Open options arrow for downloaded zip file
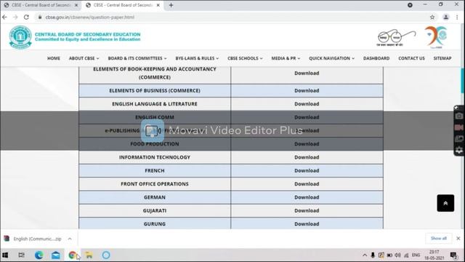This screenshot has width=465, height=262. click(70, 239)
